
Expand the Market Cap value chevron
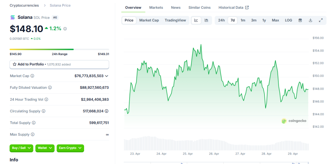pyautogui.click(x=107, y=76)
